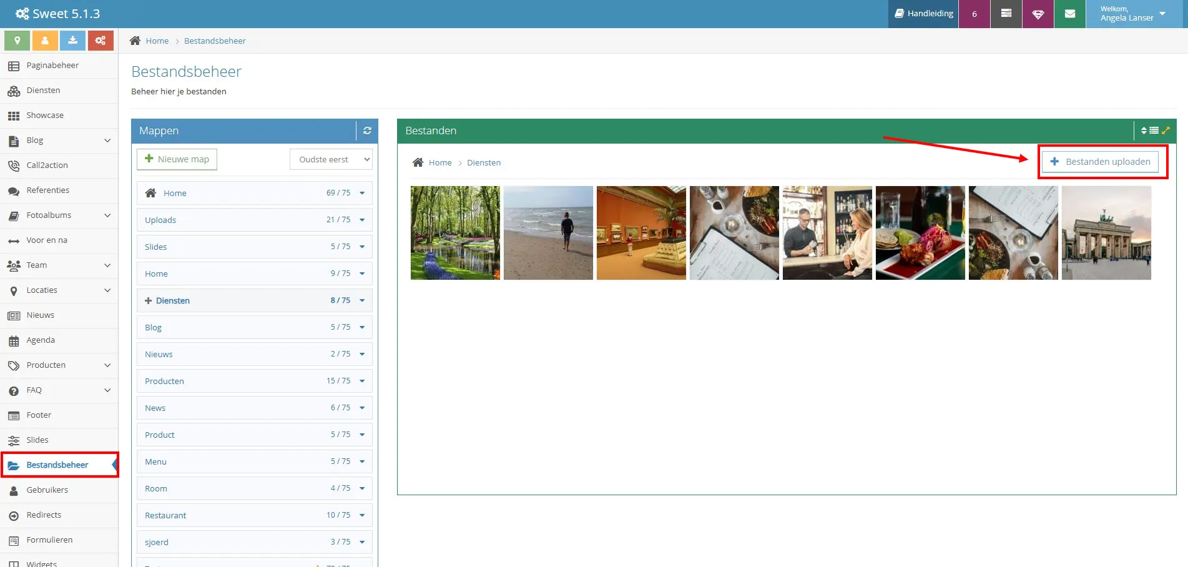Open the envelope messages icon in header

click(1070, 14)
